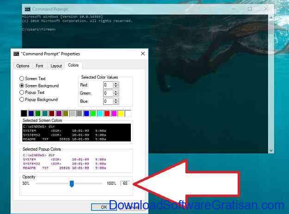Screen dimensions: 289x214
Task: Pick the olive color swatch
Action: point(66,113)
